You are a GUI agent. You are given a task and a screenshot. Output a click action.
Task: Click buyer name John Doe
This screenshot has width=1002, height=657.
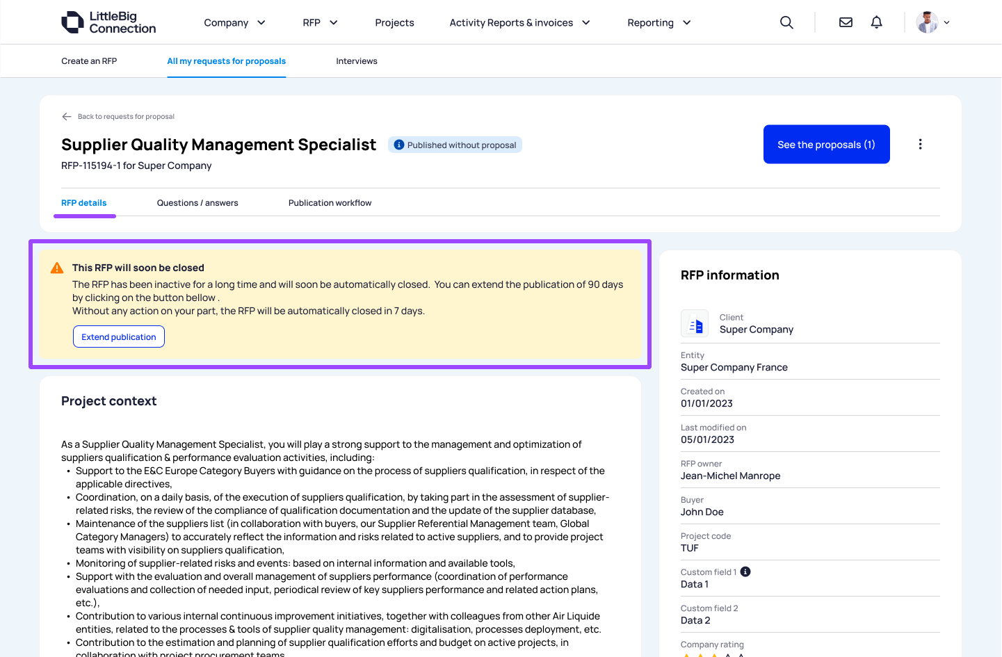(x=702, y=512)
